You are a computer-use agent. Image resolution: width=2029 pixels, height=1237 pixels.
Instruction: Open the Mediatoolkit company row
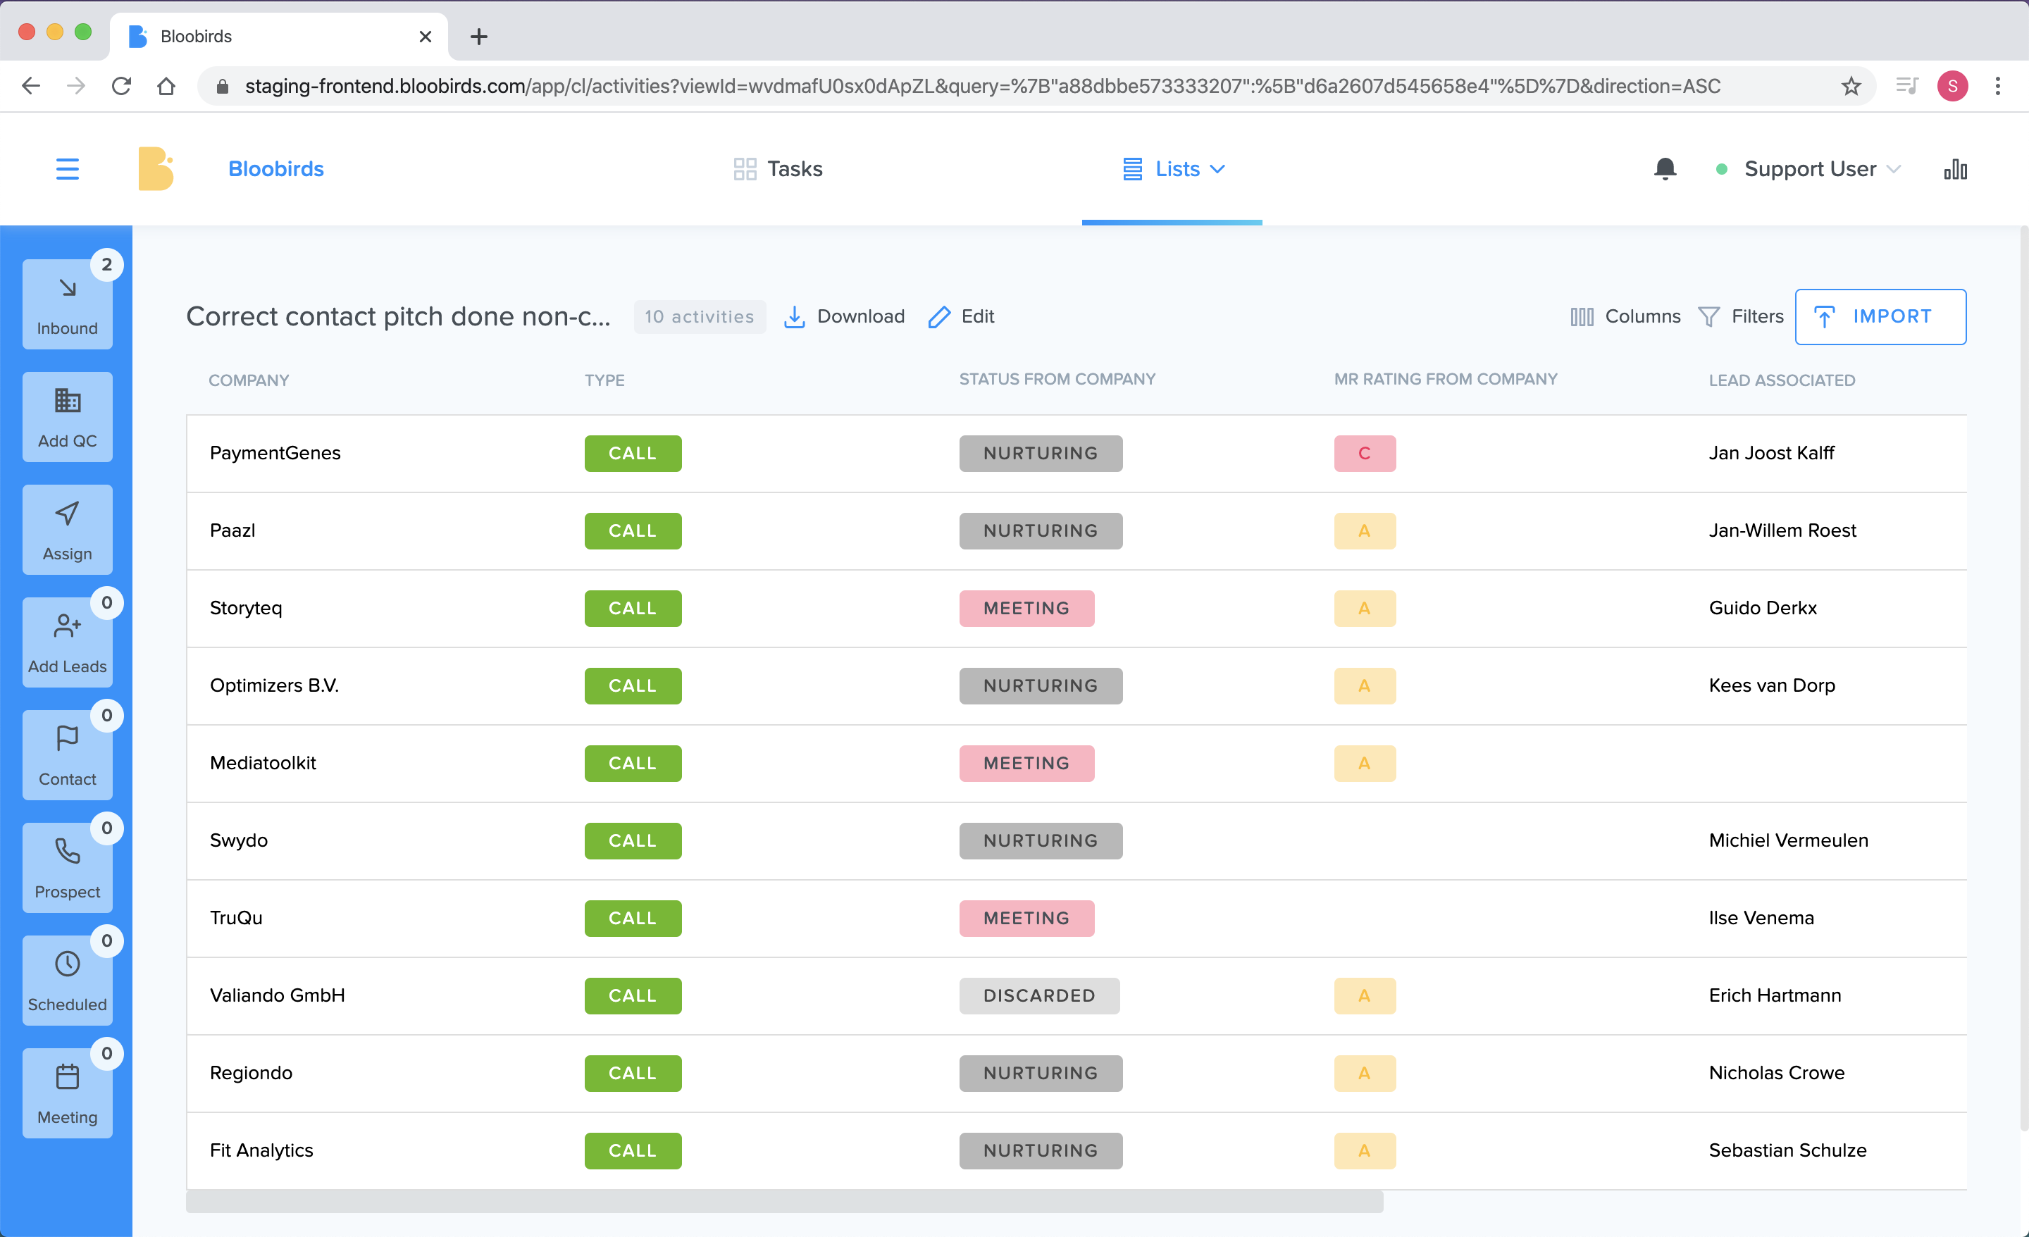click(1076, 763)
